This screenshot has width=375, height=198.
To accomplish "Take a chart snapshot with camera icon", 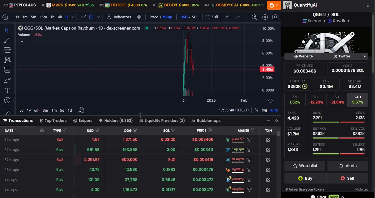I will tap(275, 17).
